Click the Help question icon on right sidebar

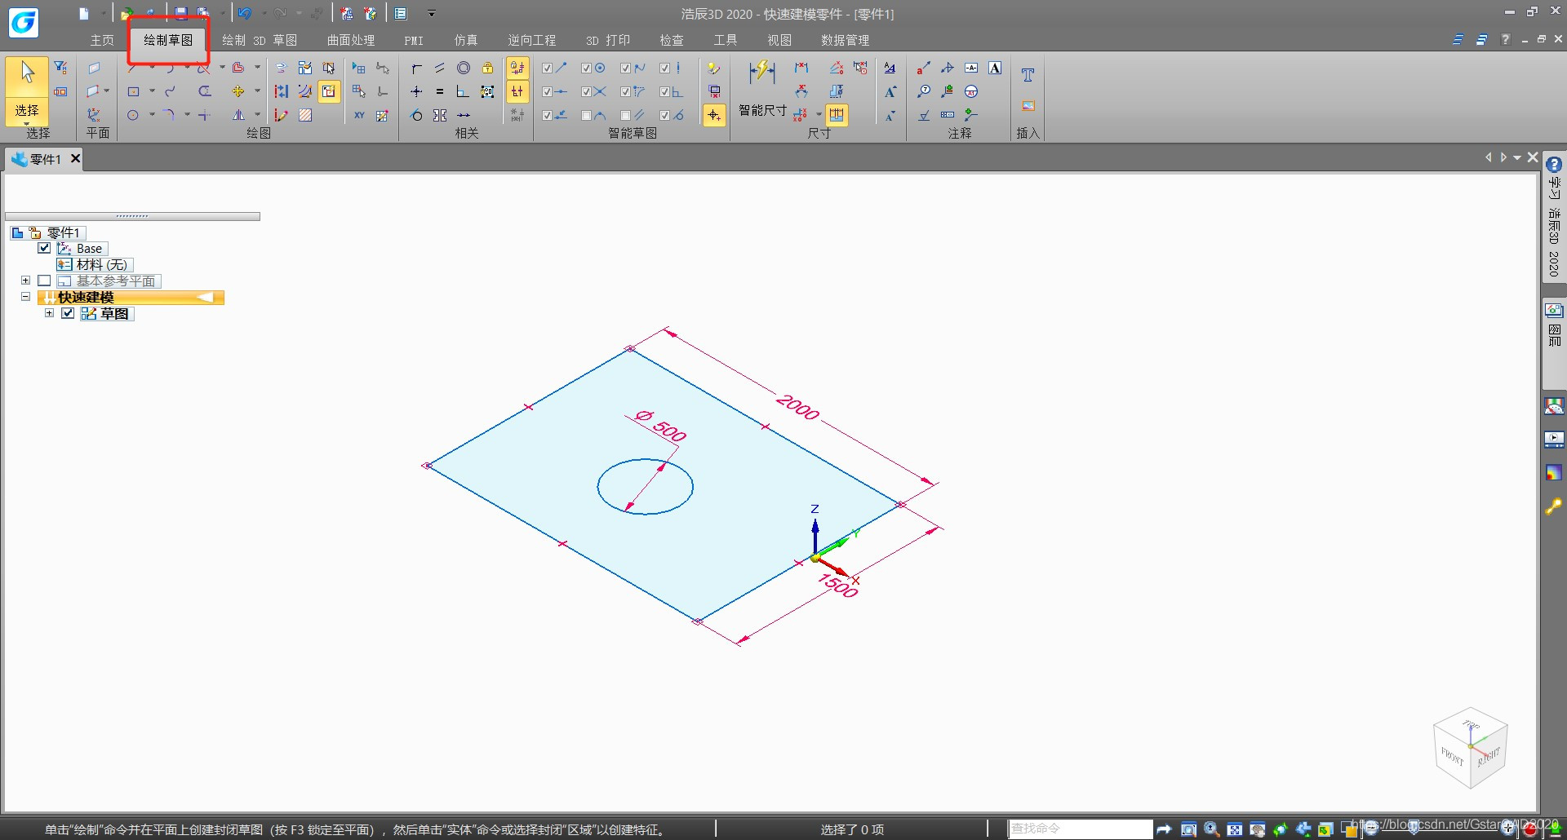tap(1554, 165)
